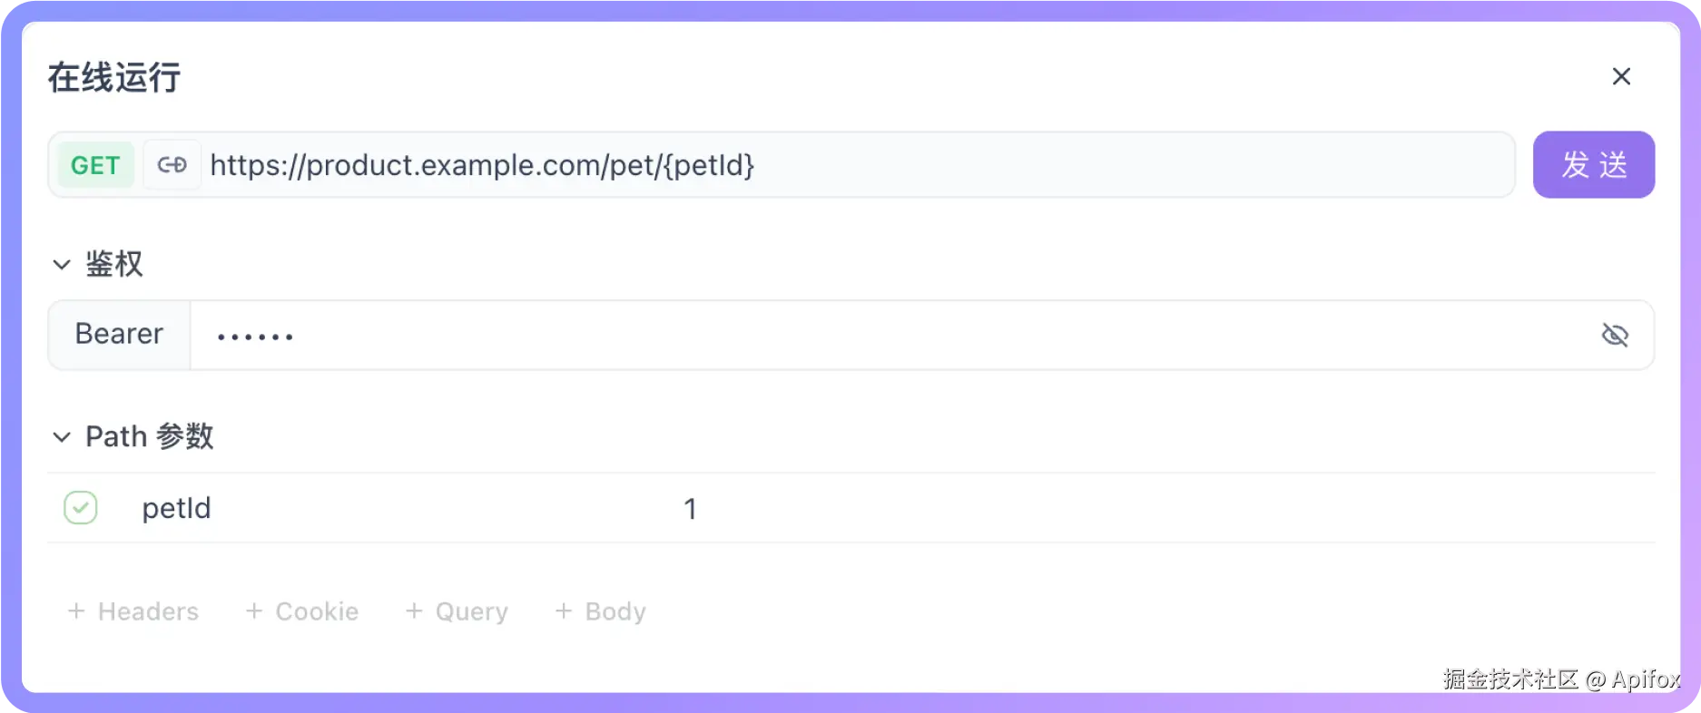Uncheck the petId parameter checkbox

[81, 508]
